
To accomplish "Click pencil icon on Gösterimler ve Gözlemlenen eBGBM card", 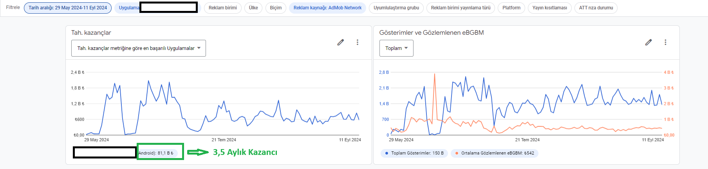I will [x=648, y=42].
